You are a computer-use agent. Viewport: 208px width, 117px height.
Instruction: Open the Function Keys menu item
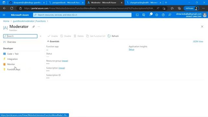point(14,69)
